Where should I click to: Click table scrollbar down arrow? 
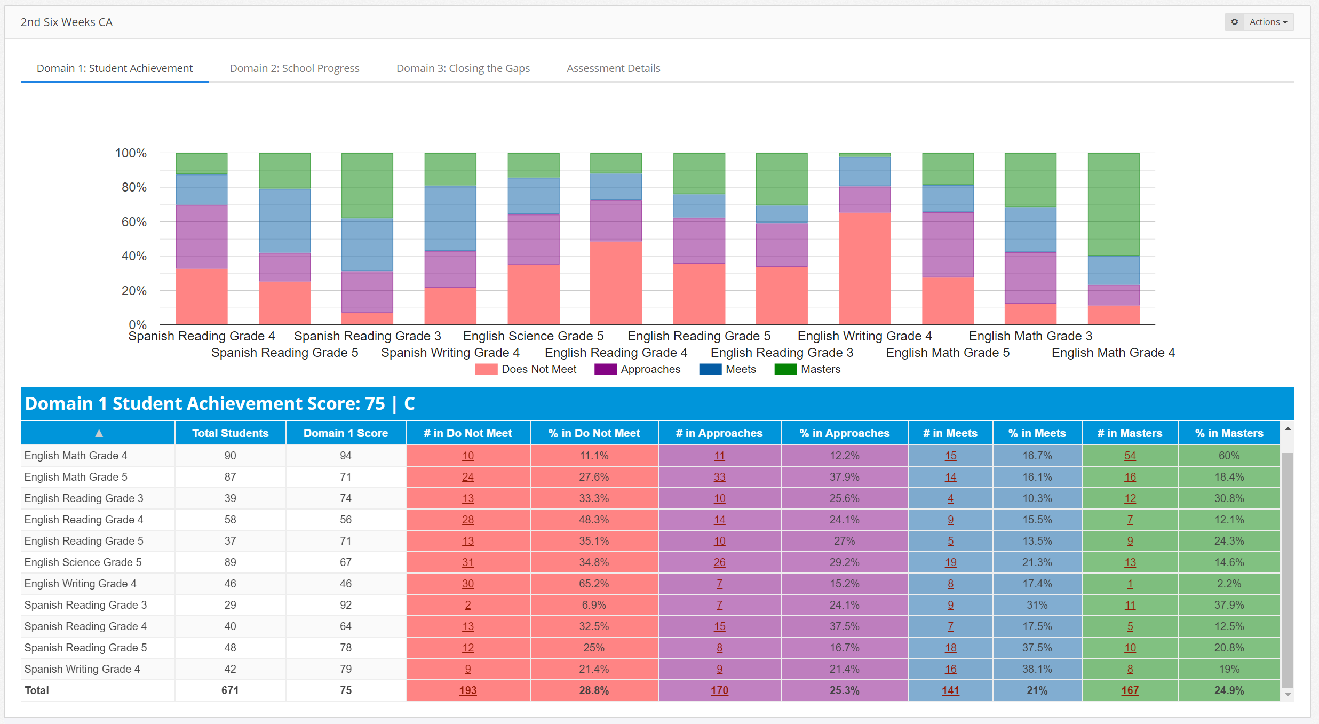point(1288,695)
